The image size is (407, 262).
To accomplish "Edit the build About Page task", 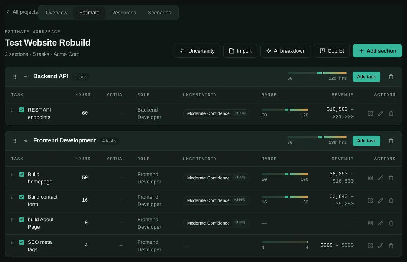I will click(381, 223).
